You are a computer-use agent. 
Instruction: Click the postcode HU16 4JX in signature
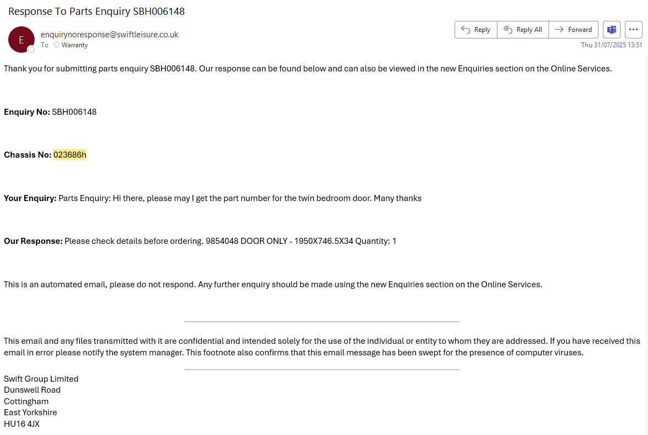point(21,424)
